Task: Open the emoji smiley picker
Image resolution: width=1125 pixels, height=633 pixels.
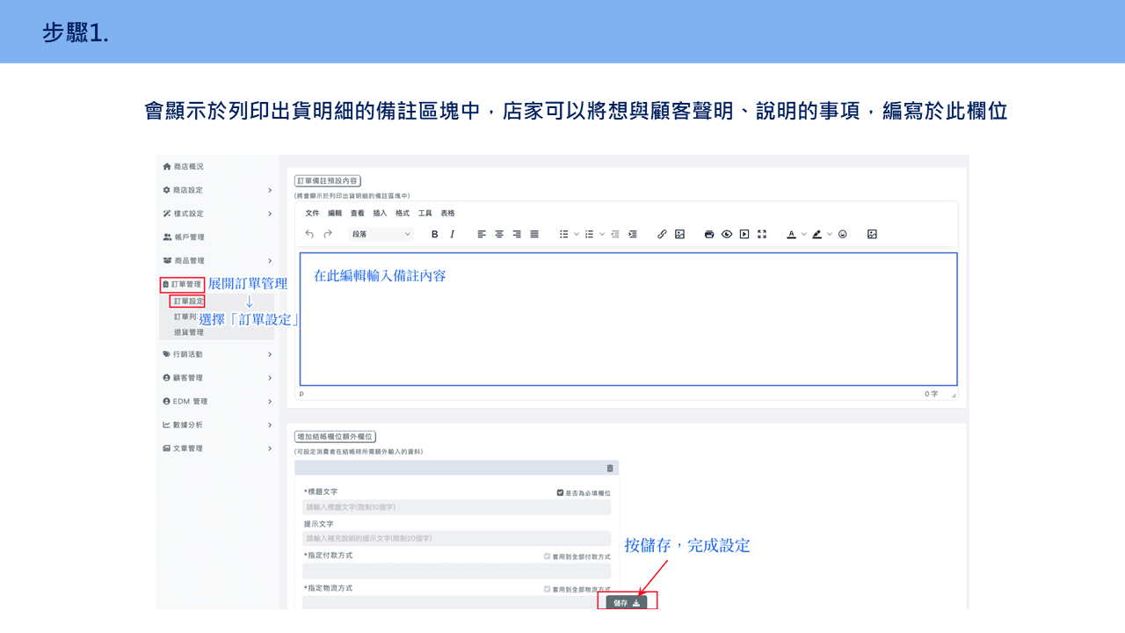Action: (843, 234)
